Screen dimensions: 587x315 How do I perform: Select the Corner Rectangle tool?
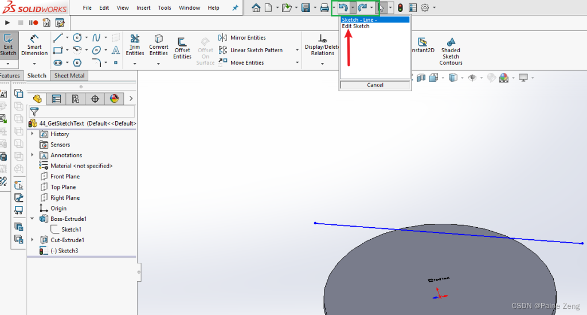[58, 50]
